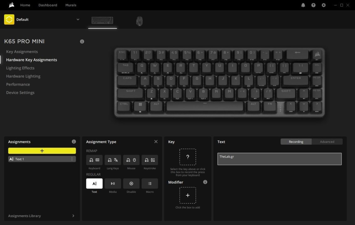Open Key Assignments section

coord(22,52)
